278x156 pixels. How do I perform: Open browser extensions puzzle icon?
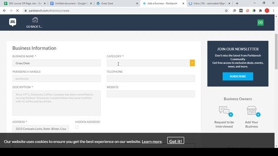pos(260,10)
